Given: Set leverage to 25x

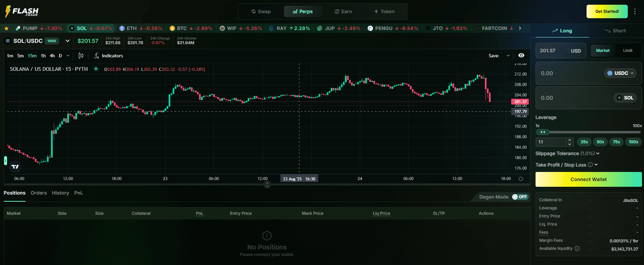Looking at the screenshot, I should (x=584, y=142).
